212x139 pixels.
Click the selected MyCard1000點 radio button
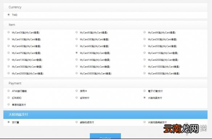tap(77, 53)
